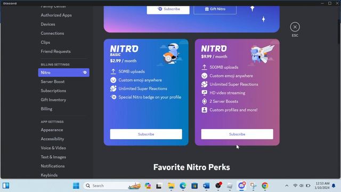This screenshot has height=192, width=341.
Task: Open Microsoft Store from the taskbar
Action: (194, 186)
